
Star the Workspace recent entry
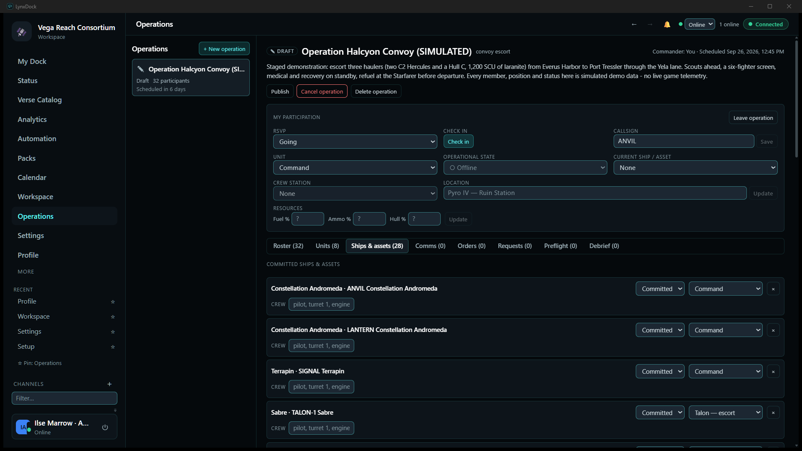click(x=113, y=317)
